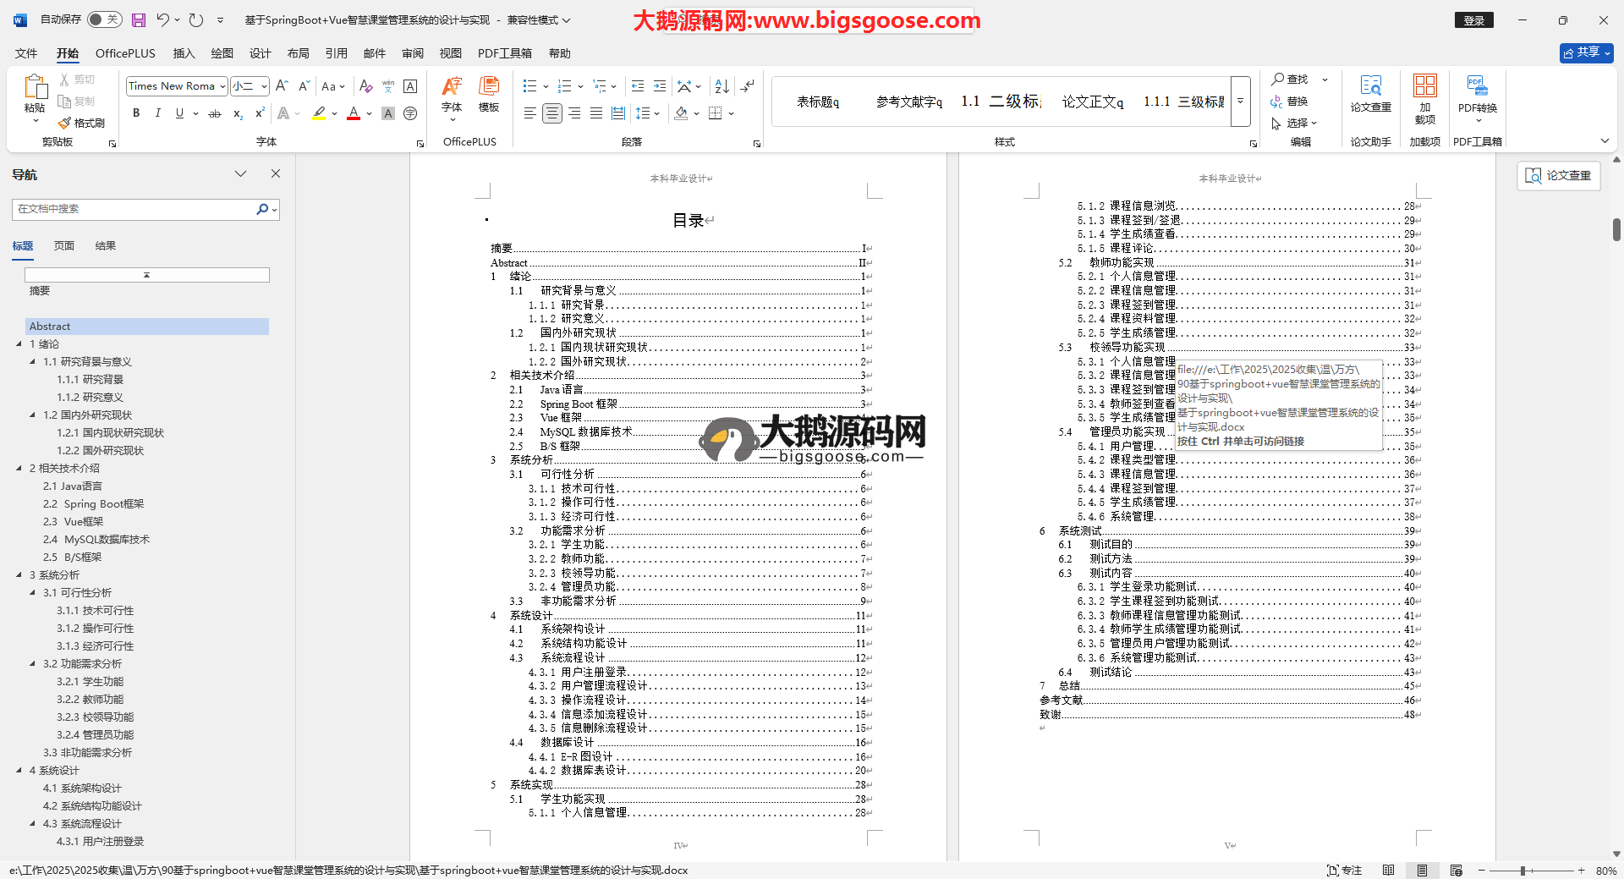Click the 登录 login button
Viewport: 1624px width, 879px height.
(1473, 20)
